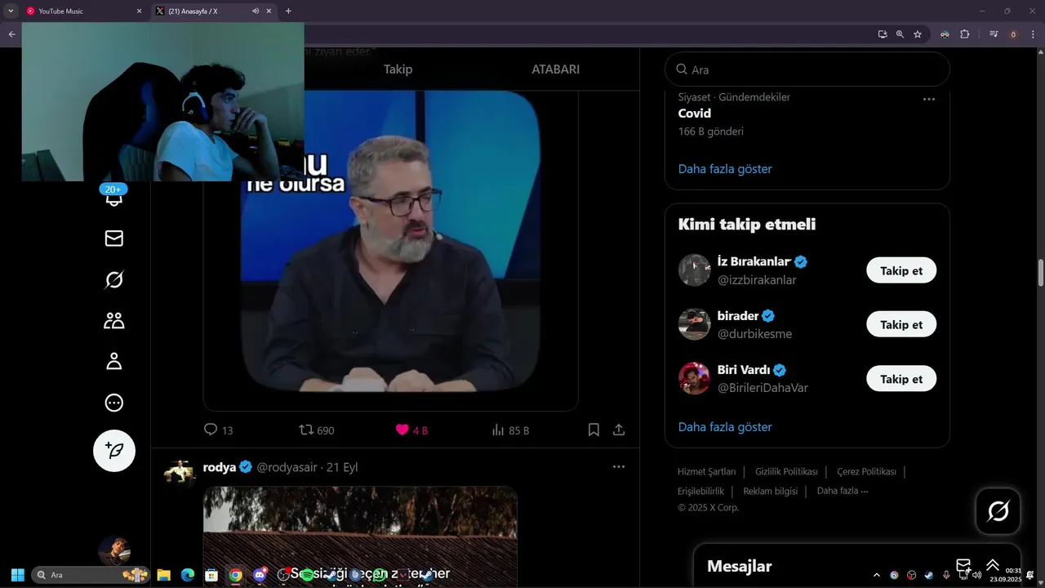1045x588 pixels.
Task: Follow Biri Vardı with Takip et
Action: click(901, 379)
